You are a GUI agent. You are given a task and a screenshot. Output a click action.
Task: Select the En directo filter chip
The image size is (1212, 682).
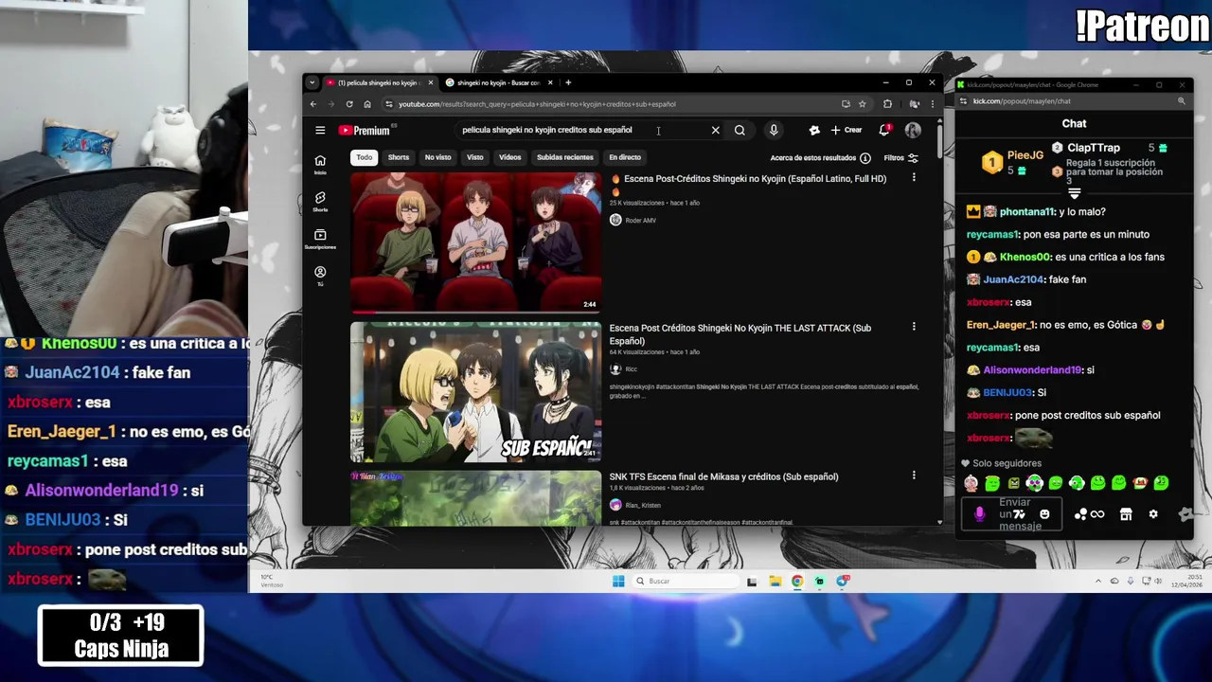click(x=625, y=157)
